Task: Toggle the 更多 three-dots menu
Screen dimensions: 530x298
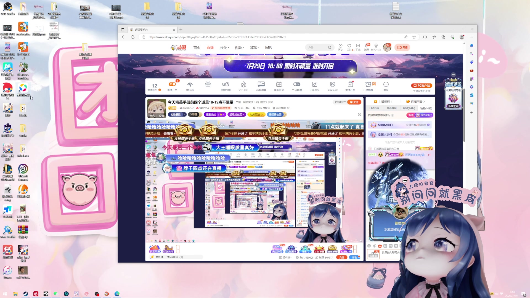Action: click(x=386, y=84)
